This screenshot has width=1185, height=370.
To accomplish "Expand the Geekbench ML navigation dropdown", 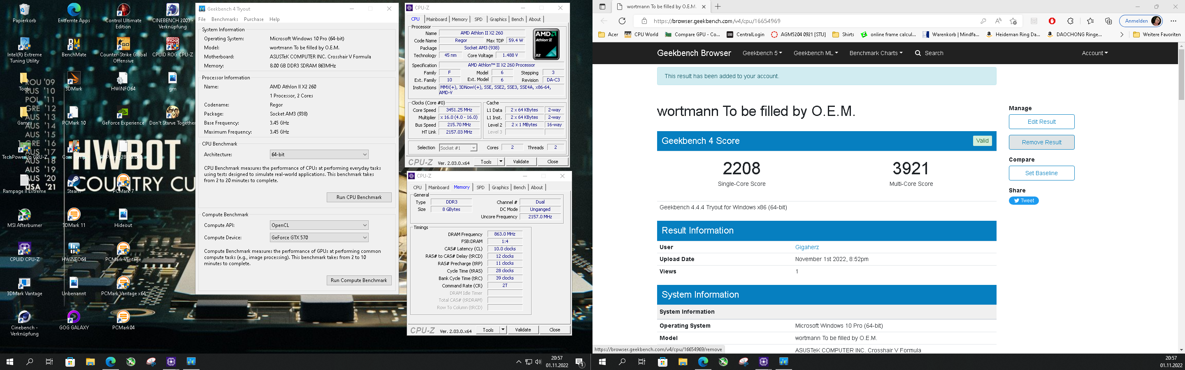I will 816,53.
